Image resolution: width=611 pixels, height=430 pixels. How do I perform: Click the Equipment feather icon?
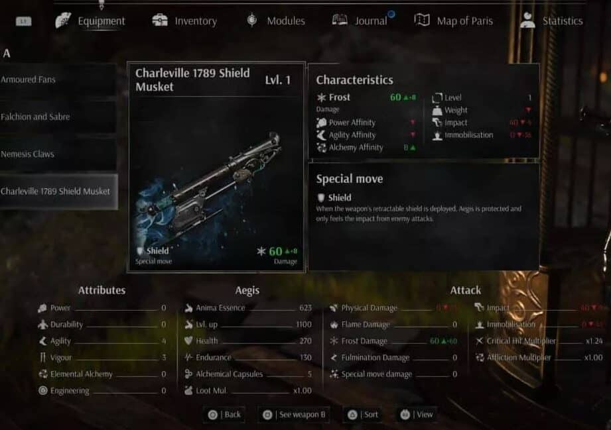(63, 21)
